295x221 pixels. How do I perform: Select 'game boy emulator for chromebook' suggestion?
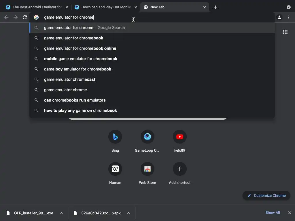(152, 69)
